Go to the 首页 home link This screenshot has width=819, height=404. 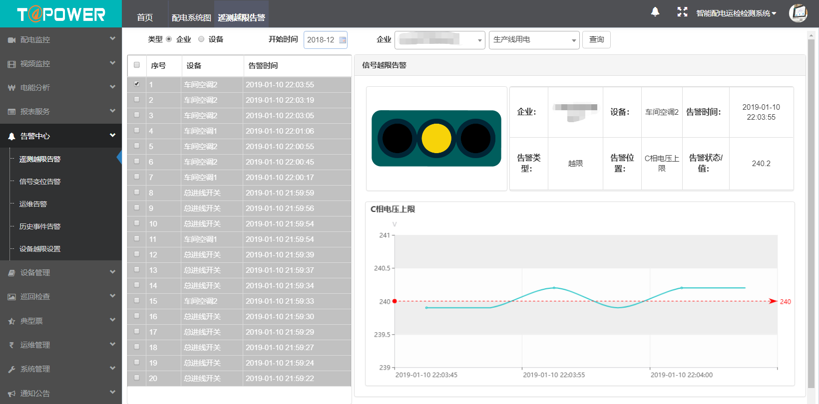click(x=145, y=17)
